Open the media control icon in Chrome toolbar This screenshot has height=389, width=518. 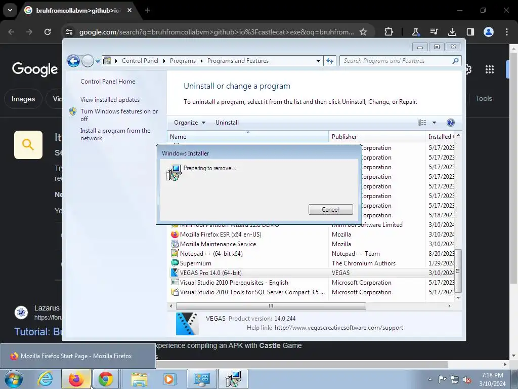point(434,32)
